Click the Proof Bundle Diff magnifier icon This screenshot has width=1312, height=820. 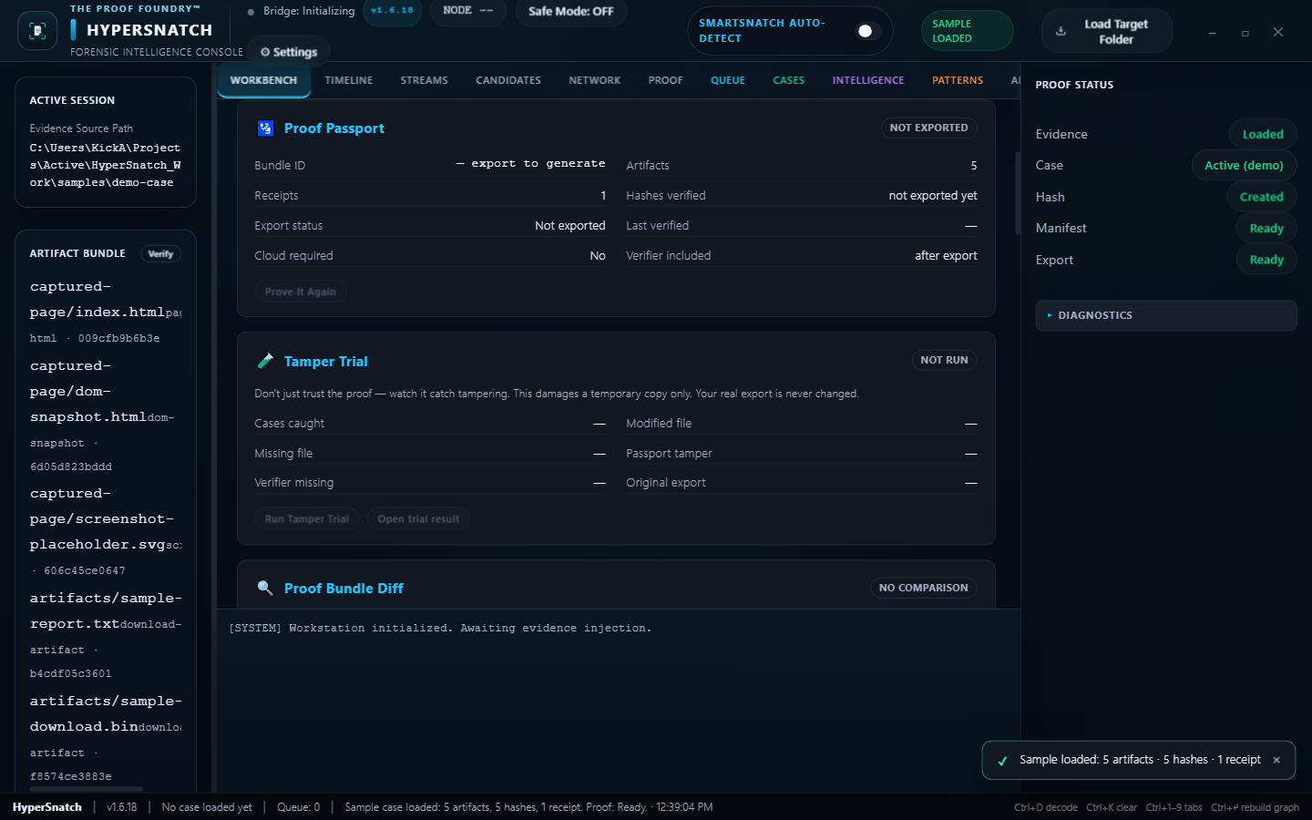[x=265, y=588]
